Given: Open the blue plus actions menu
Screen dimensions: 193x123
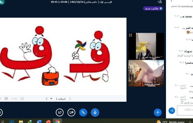Looking at the screenshot, I should 158,112.
